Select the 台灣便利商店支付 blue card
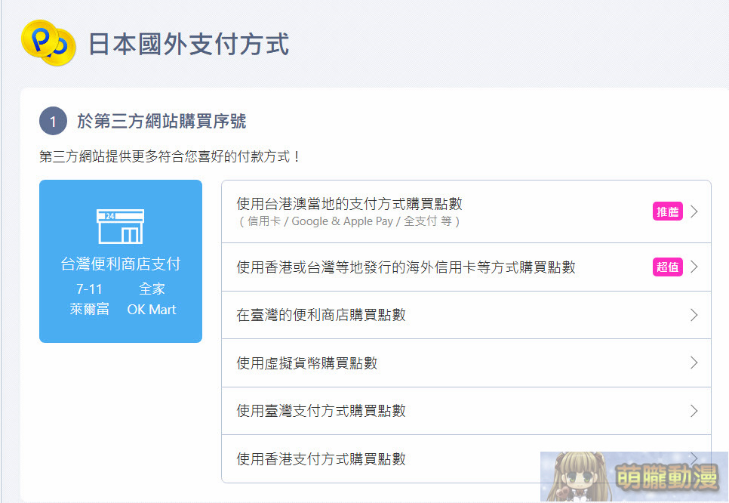This screenshot has height=503, width=729. pos(121,261)
